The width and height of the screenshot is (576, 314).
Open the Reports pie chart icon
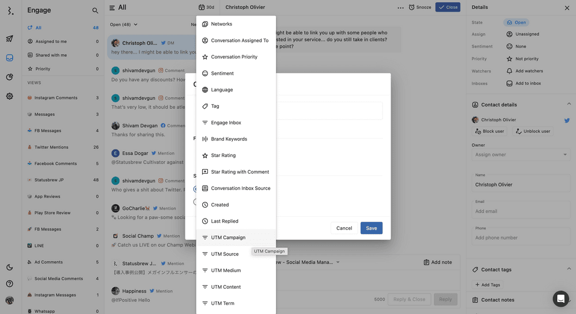10,77
